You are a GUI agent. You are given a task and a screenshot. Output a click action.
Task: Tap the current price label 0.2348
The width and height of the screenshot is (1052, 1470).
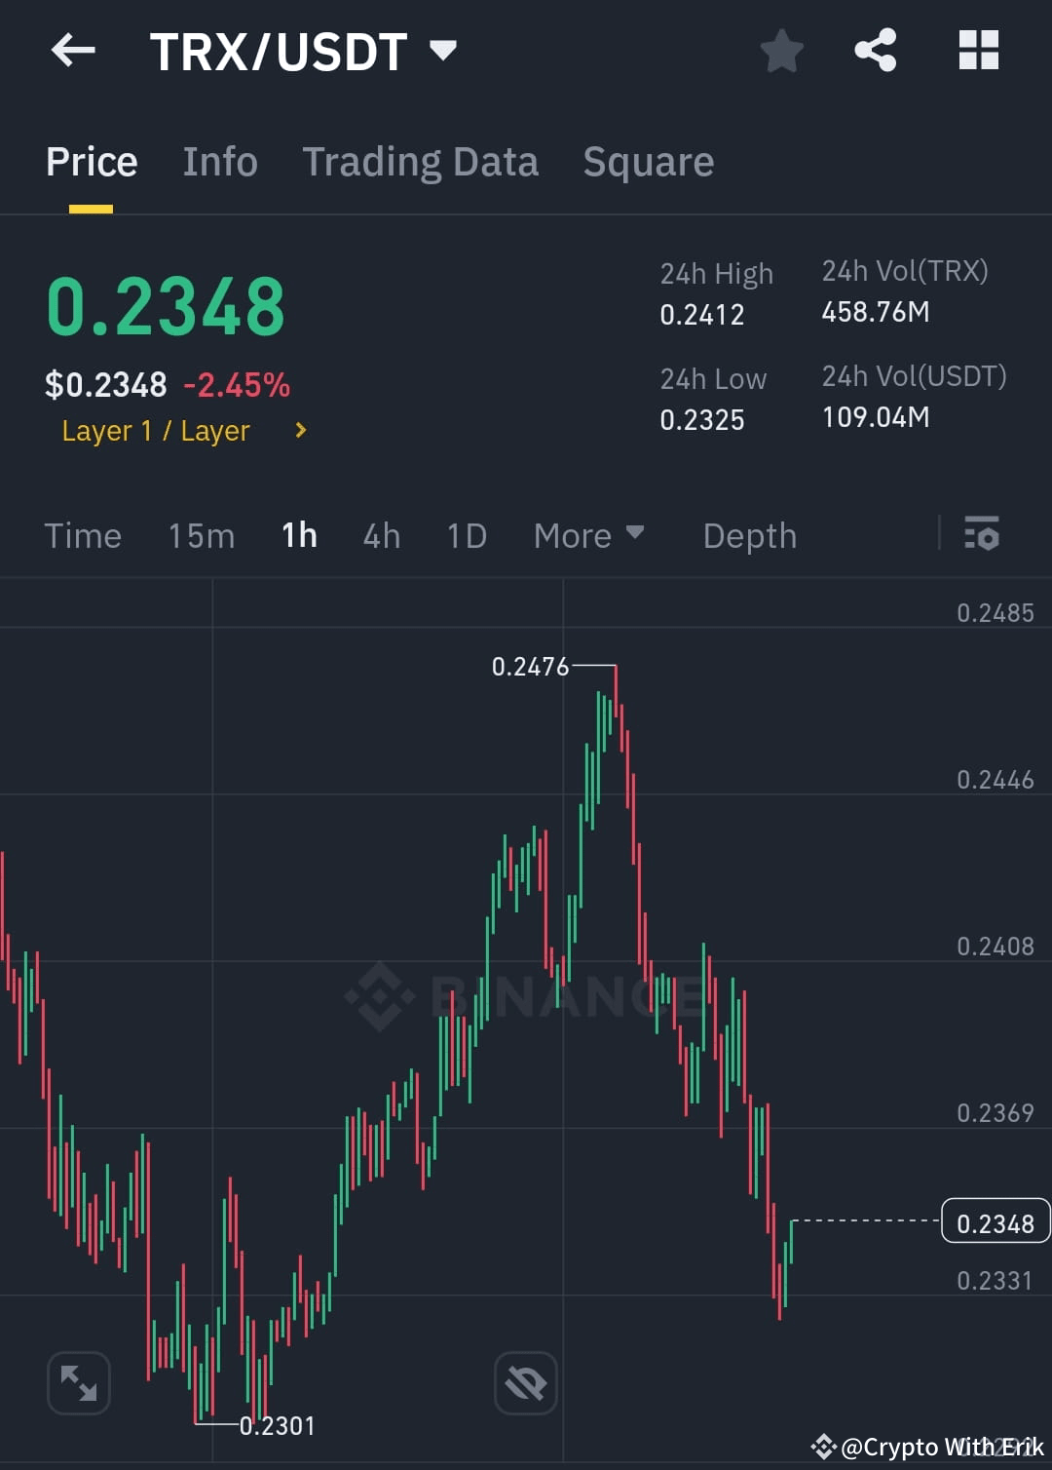pos(995,1221)
